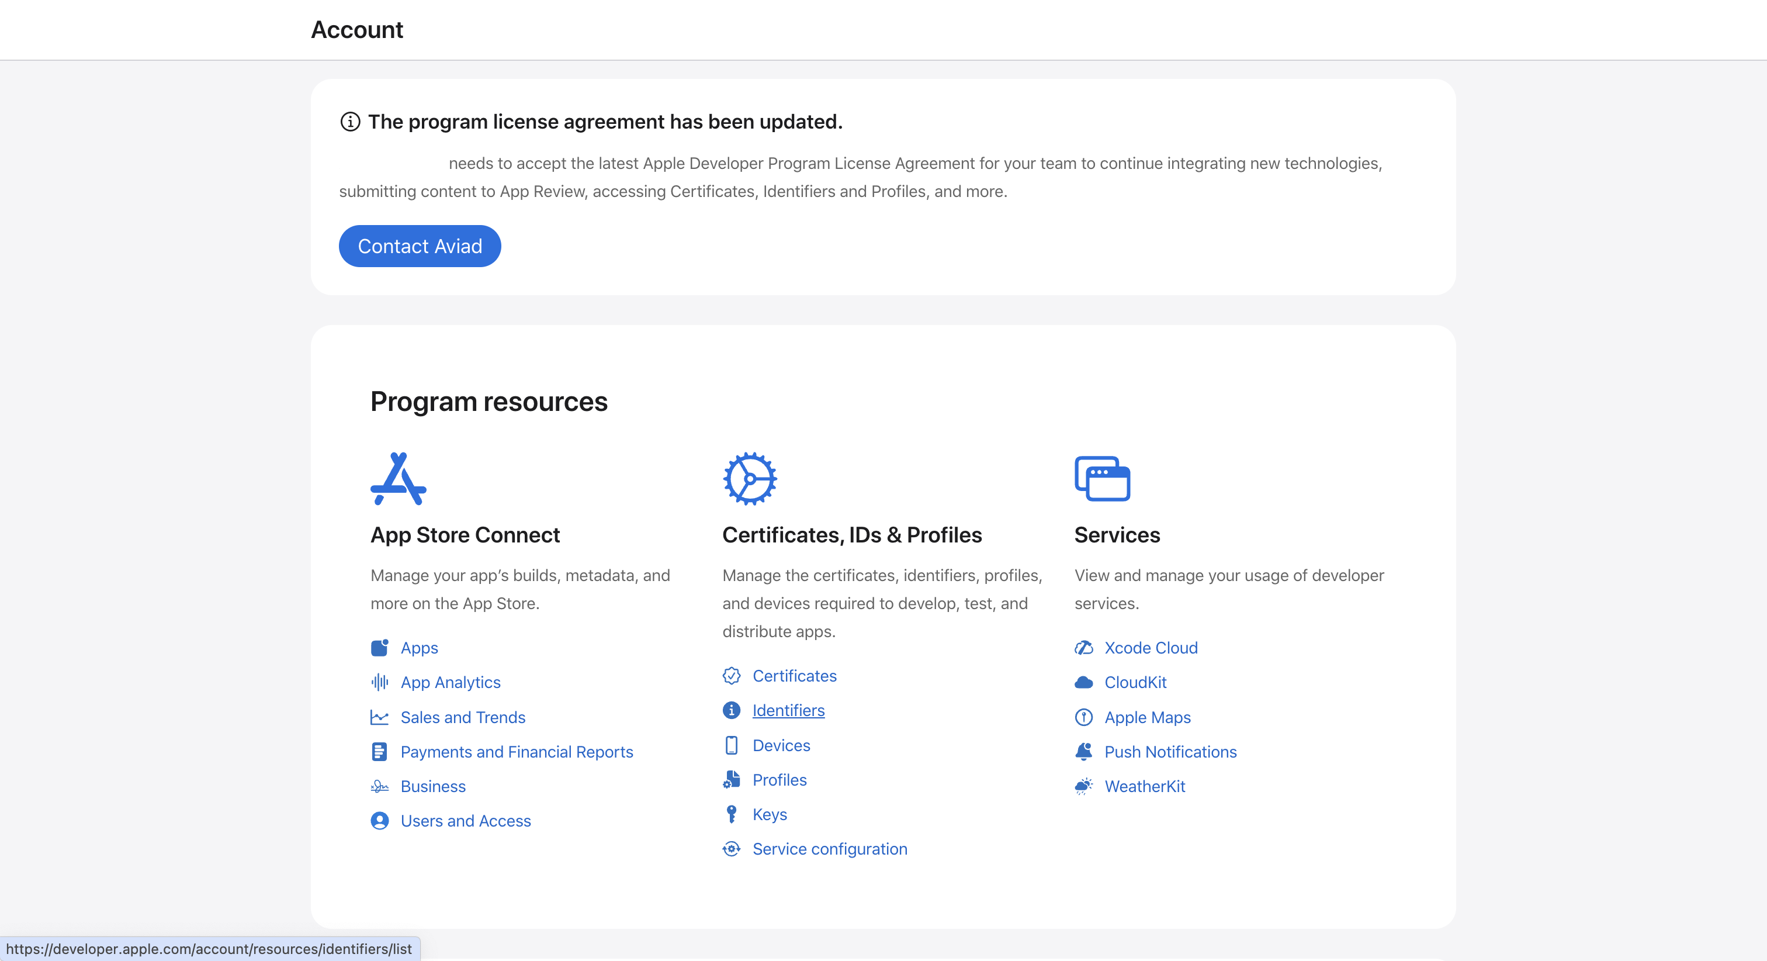The image size is (1767, 961).
Task: Open Payments and Financial Reports
Action: tap(516, 752)
